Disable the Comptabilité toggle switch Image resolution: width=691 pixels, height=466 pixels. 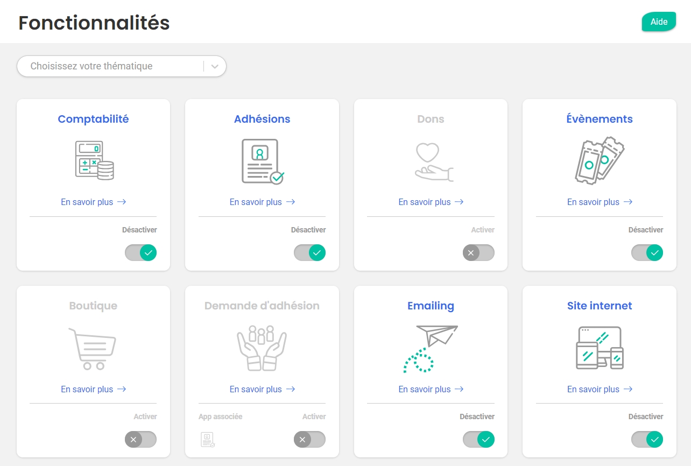tap(141, 252)
